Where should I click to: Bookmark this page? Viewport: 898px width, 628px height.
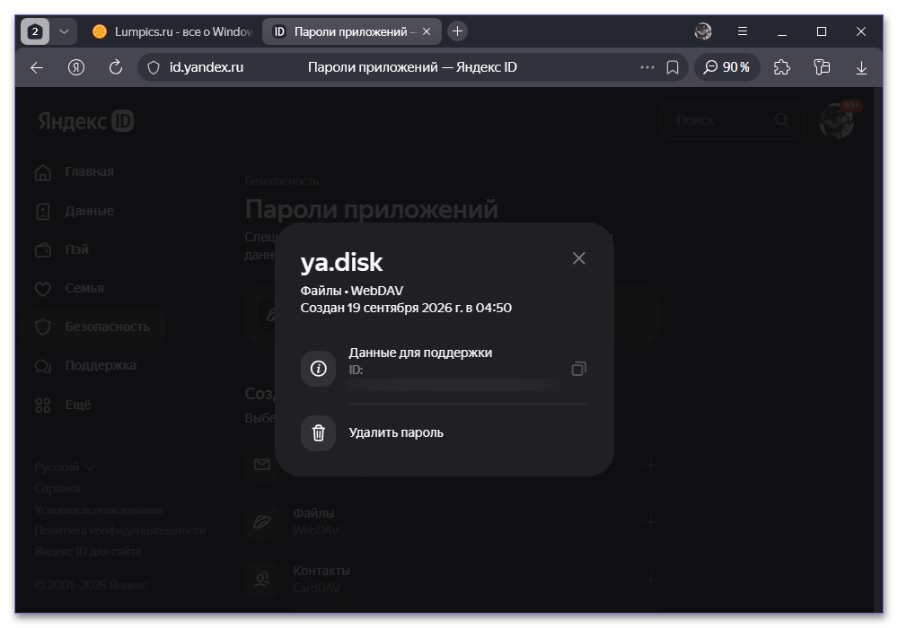tap(673, 67)
